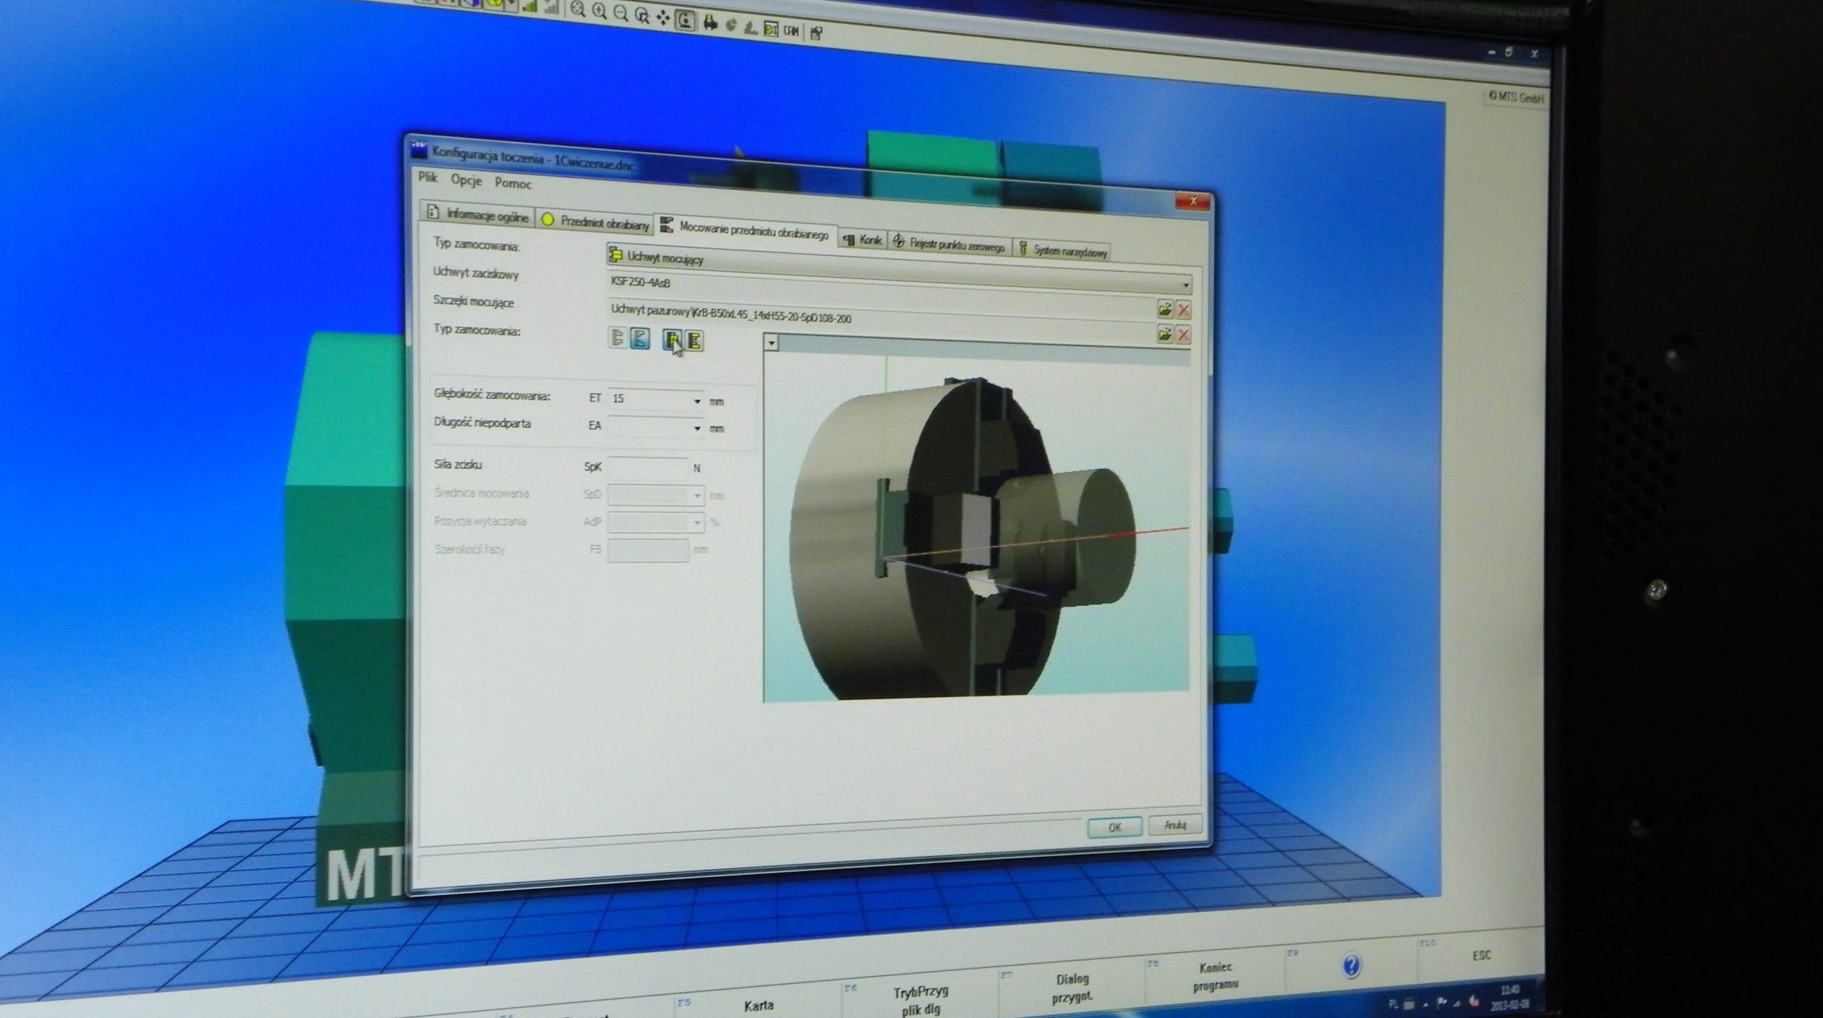Click the CAM toolbar icon
This screenshot has height=1018, width=1823.
pos(791,30)
